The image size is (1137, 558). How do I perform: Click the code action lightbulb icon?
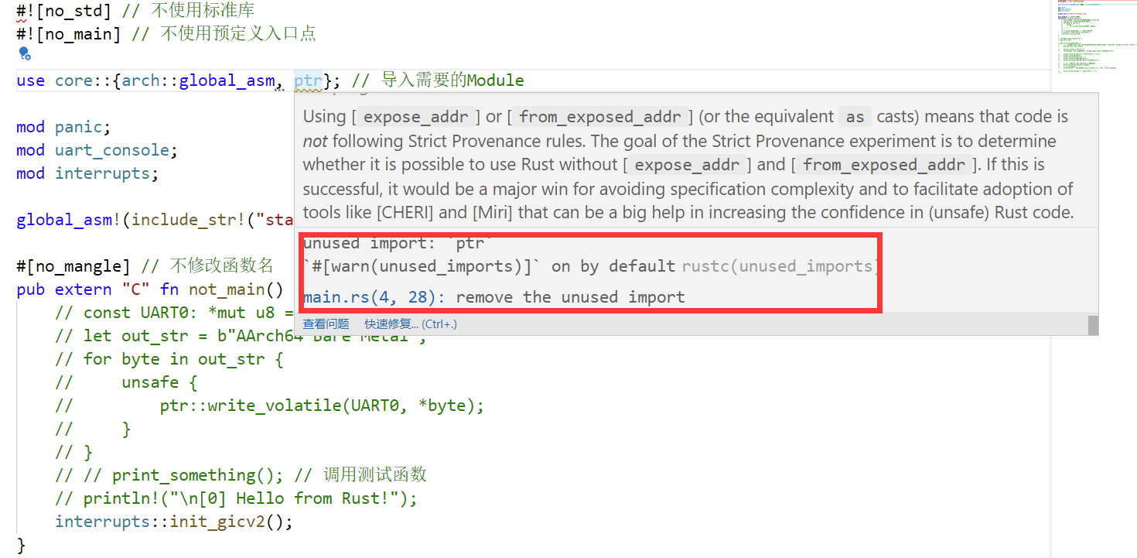(24, 54)
